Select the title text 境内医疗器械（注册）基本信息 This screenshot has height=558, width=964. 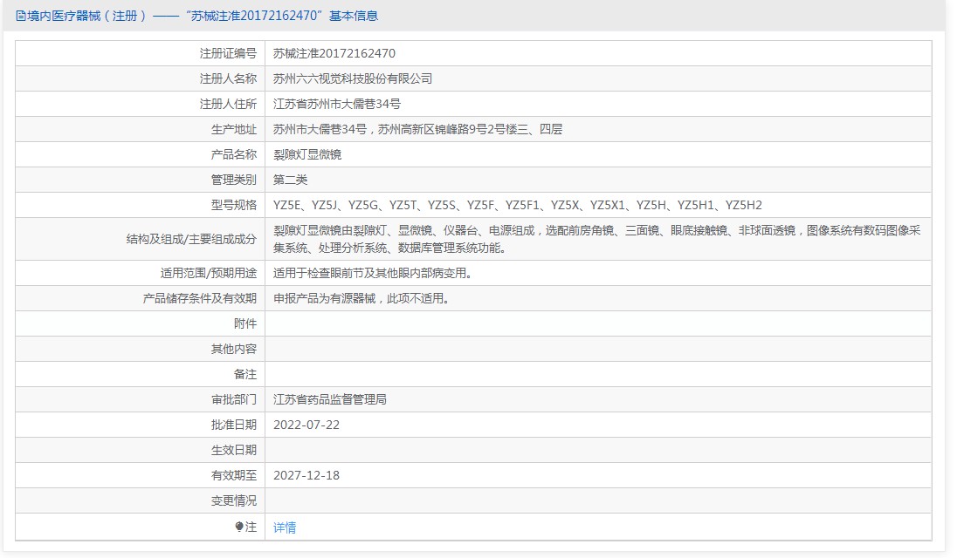point(196,16)
